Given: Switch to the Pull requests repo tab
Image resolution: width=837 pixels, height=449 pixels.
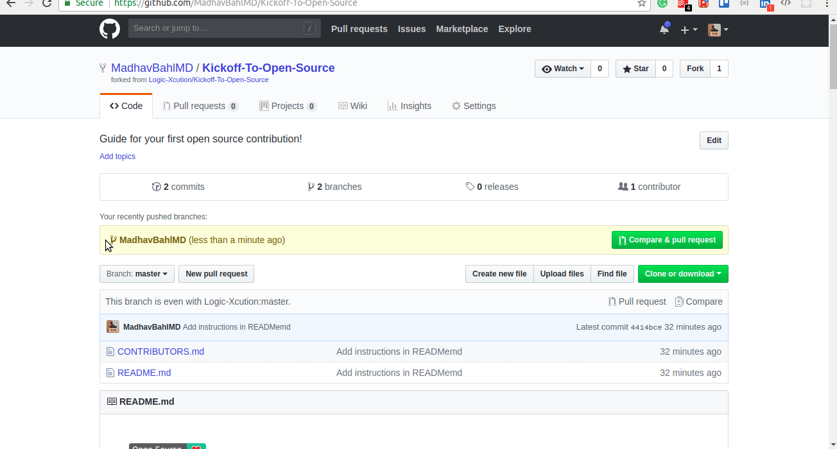Looking at the screenshot, I should pyautogui.click(x=200, y=106).
